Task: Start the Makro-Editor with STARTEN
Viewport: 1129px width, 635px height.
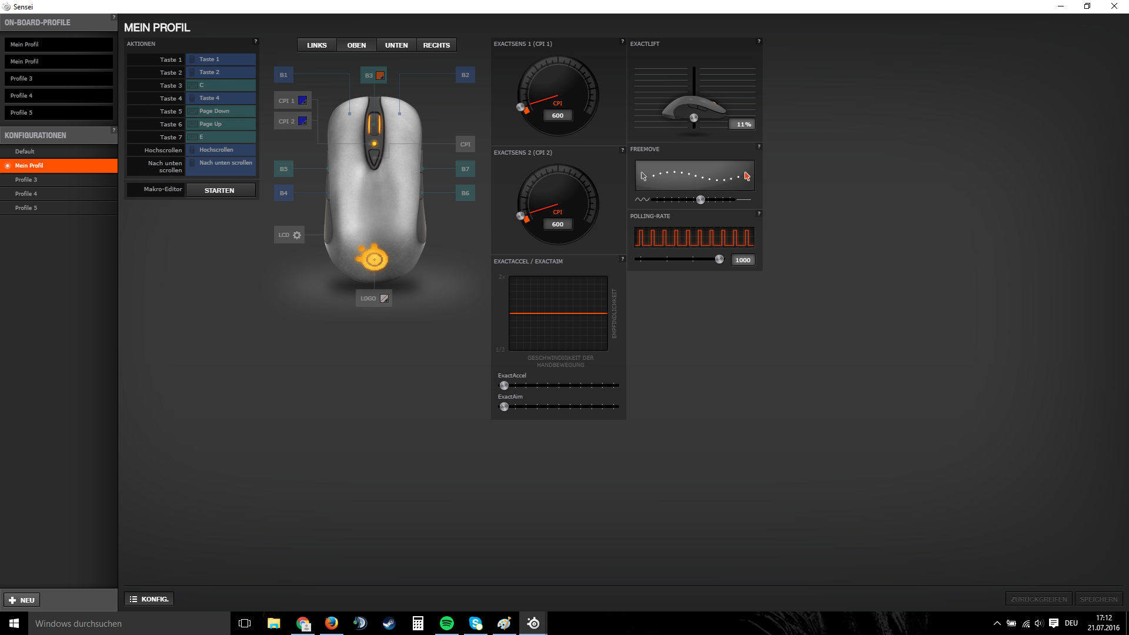Action: (221, 190)
